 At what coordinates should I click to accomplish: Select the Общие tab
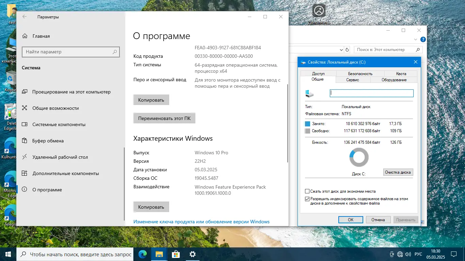click(318, 79)
